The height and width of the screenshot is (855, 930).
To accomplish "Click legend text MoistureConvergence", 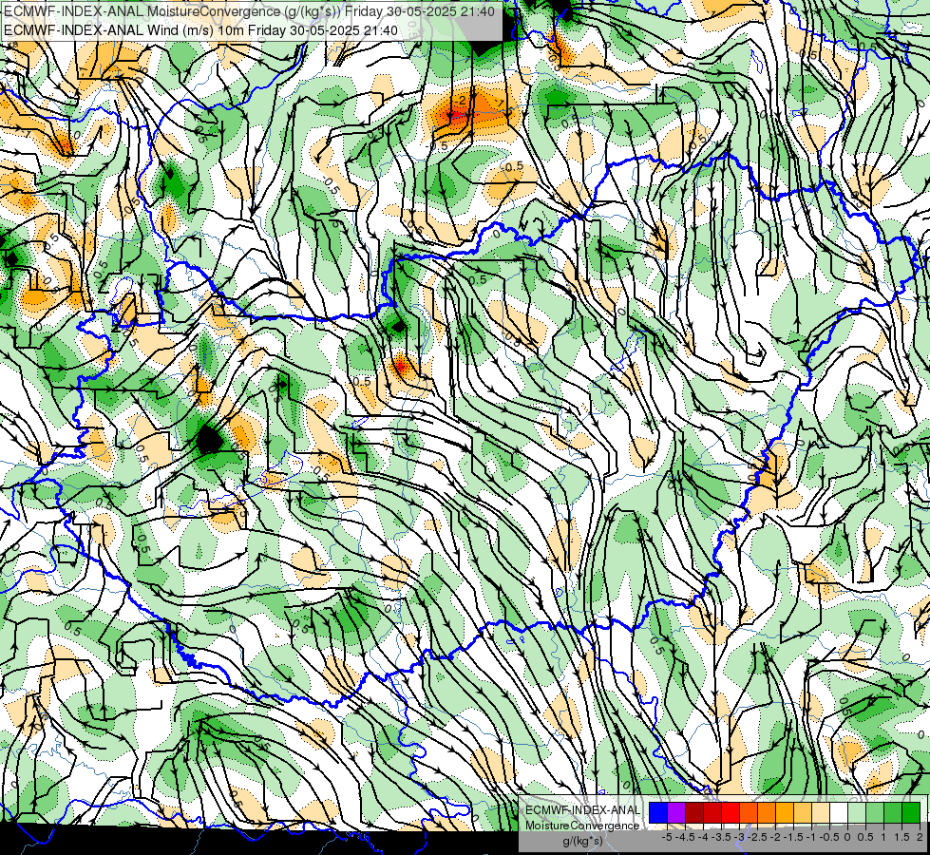I will click(582, 826).
